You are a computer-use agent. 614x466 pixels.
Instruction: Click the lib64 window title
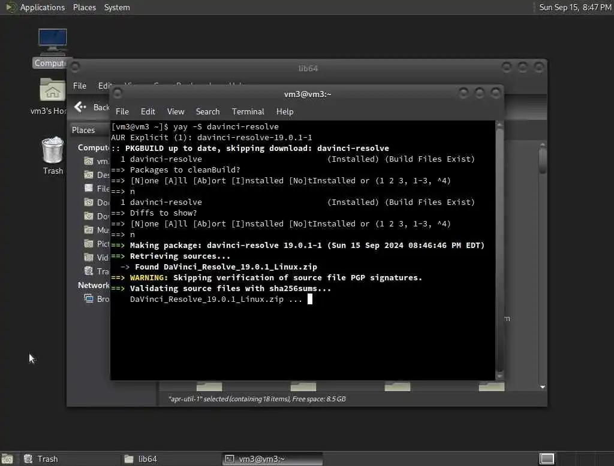coord(308,68)
